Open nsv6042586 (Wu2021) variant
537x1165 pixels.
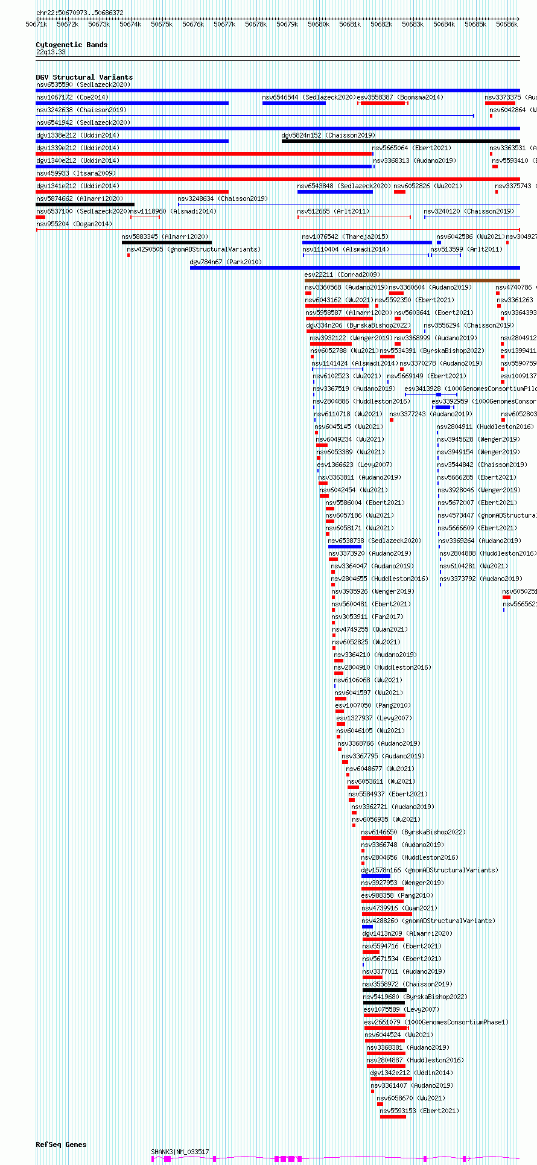(x=470, y=236)
